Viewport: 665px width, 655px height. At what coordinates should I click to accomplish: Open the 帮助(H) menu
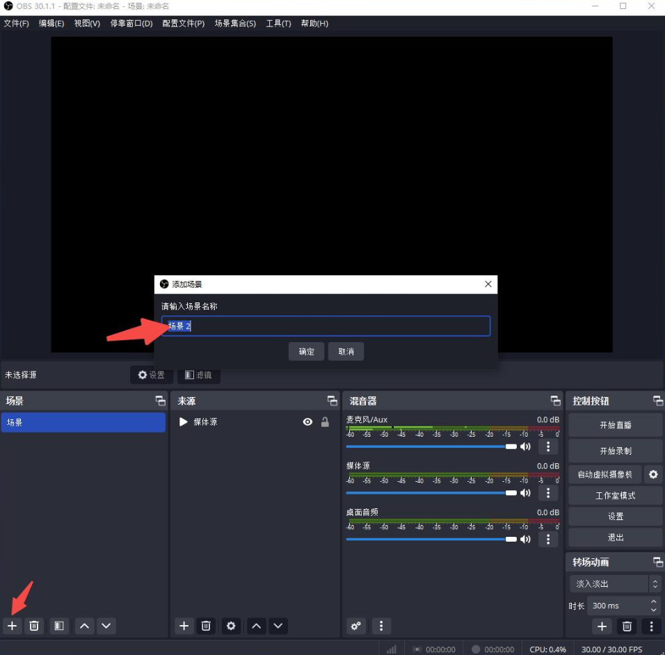coord(314,24)
